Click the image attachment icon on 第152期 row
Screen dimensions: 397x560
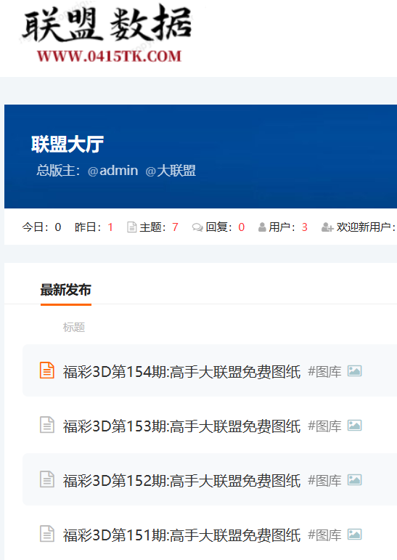tap(354, 480)
